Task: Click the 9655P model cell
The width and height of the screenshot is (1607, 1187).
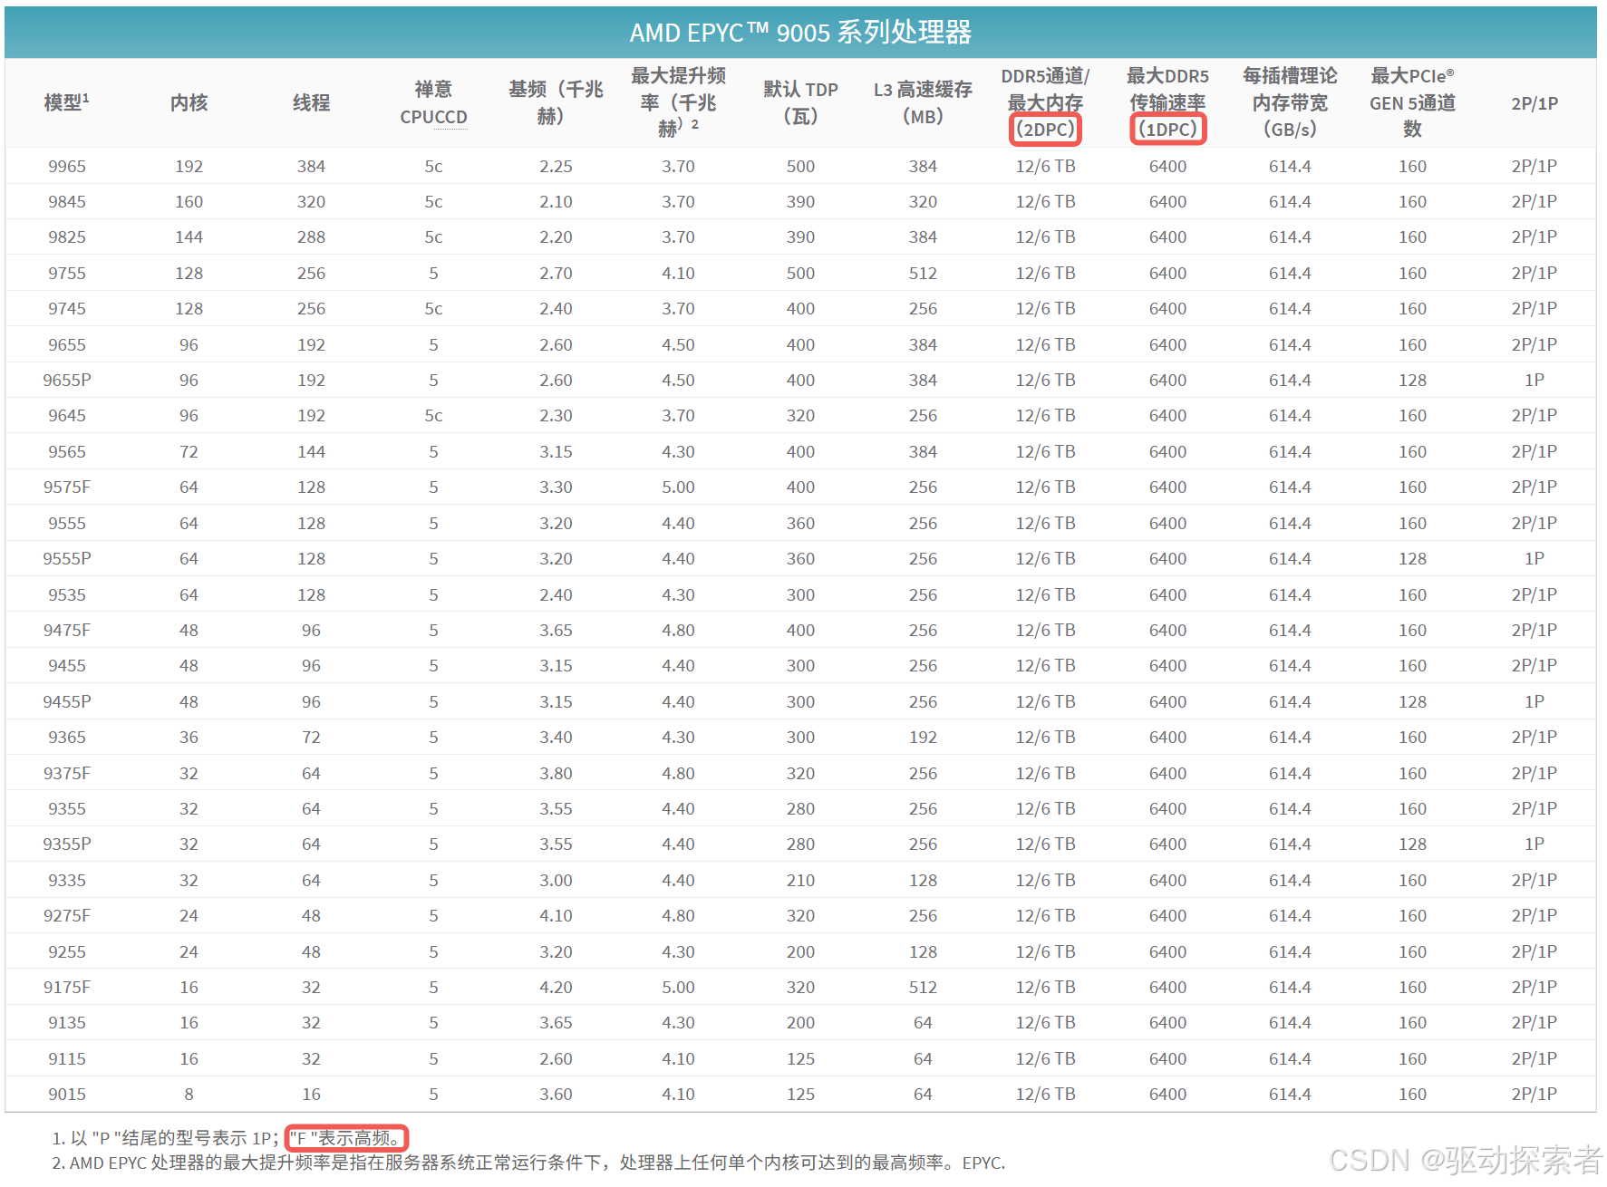Action: [67, 381]
